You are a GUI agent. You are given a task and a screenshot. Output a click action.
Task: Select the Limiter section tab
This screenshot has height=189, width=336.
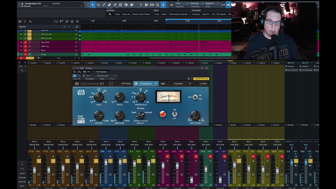(x=203, y=84)
